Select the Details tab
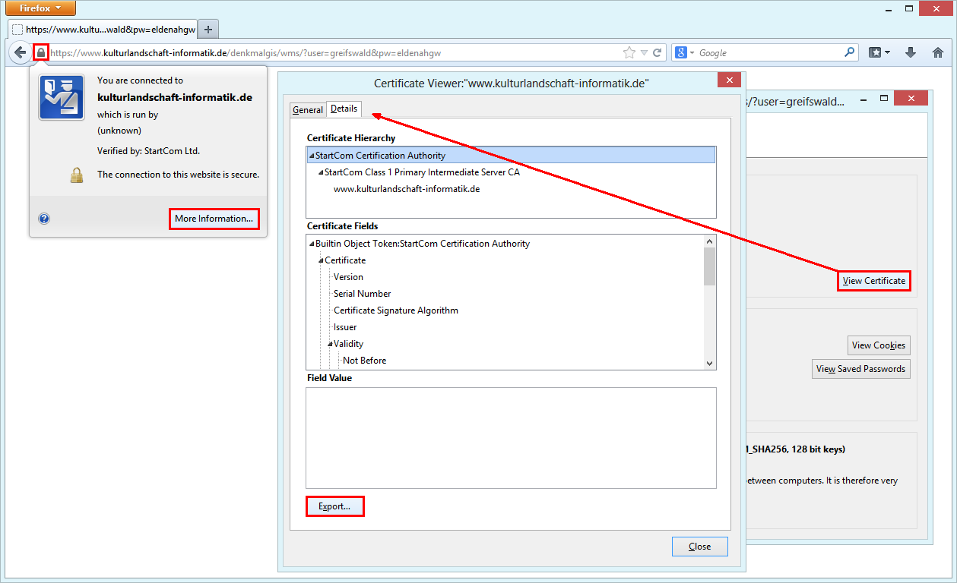The height and width of the screenshot is (583, 957). 343,108
